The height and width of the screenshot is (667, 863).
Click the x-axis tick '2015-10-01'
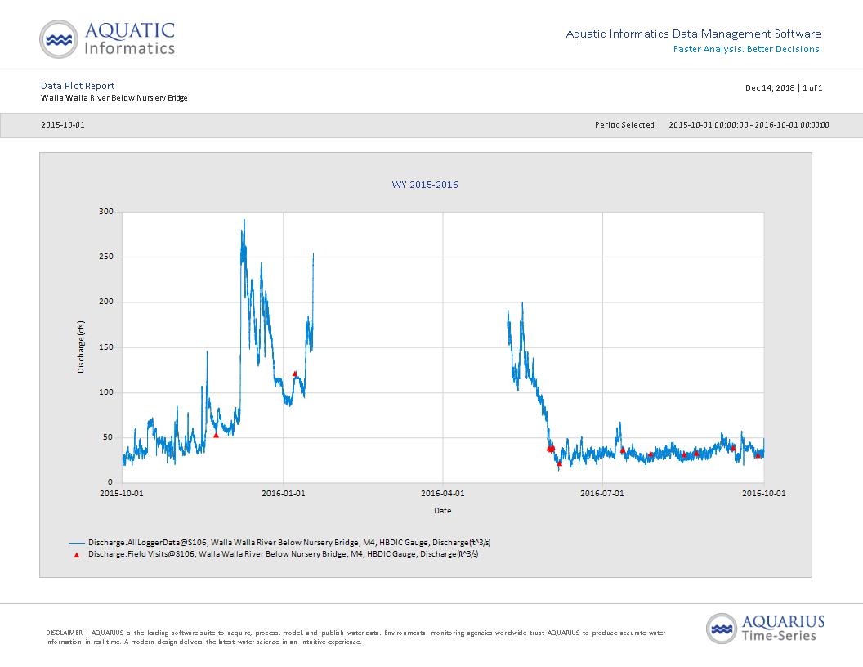click(x=122, y=493)
